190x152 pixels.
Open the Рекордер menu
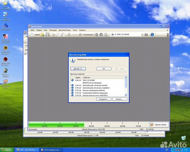53,30
